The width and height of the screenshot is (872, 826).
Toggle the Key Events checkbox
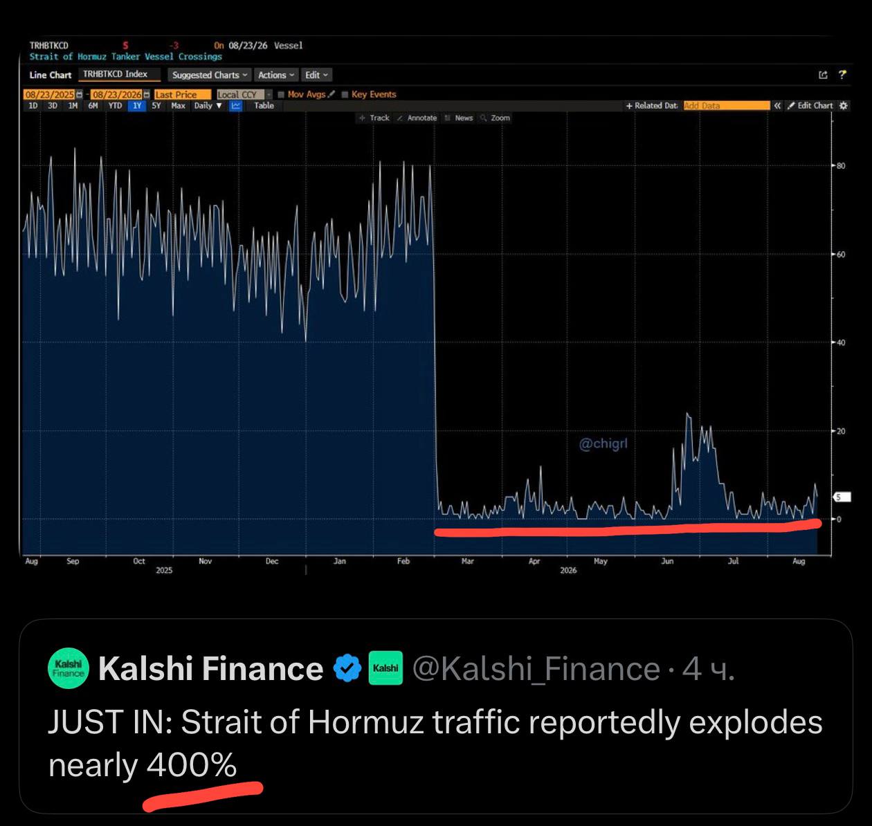345,95
